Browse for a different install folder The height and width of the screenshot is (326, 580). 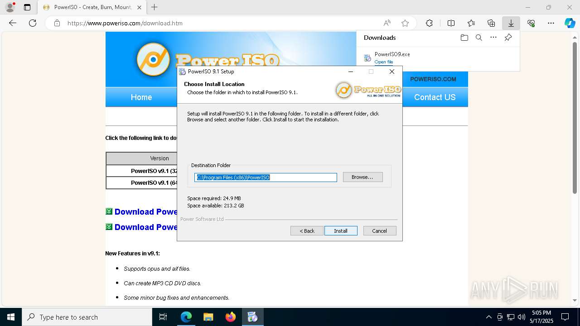pos(363,177)
